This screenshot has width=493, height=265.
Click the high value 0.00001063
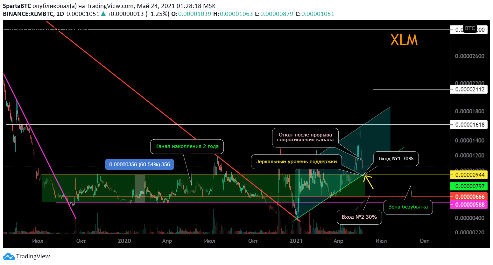[236, 14]
